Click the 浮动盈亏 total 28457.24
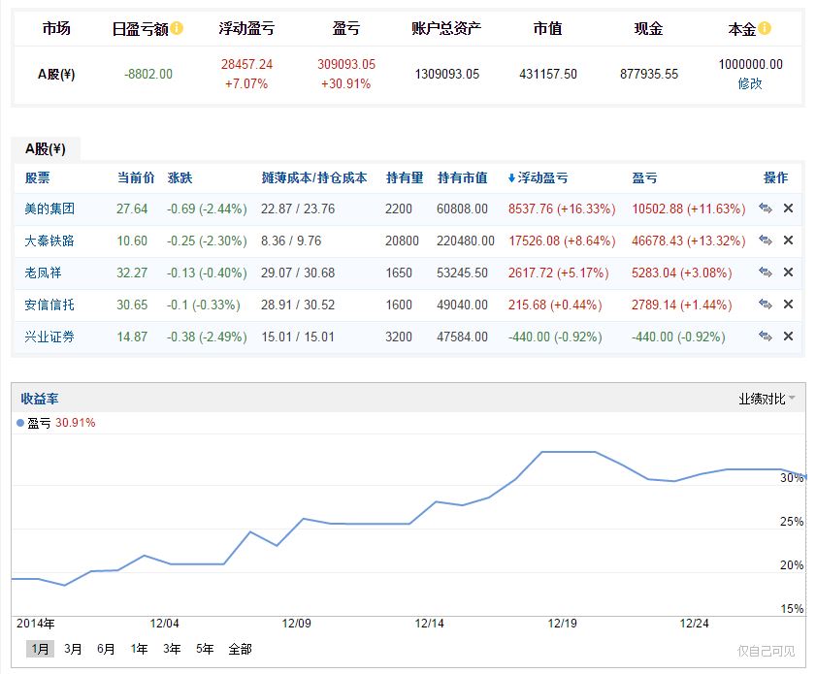The width and height of the screenshot is (816, 674). (246, 64)
